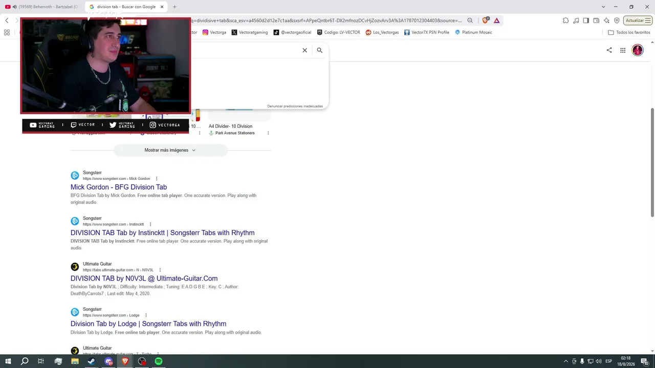Screen dimensions: 655x368
Task: Open File Explorer from the taskbar
Action: coord(75,361)
